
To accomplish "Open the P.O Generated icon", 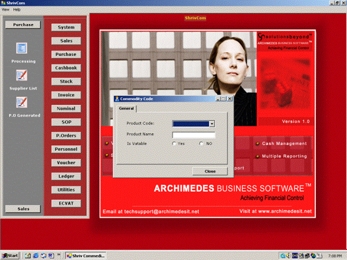I will click(x=22, y=102).
